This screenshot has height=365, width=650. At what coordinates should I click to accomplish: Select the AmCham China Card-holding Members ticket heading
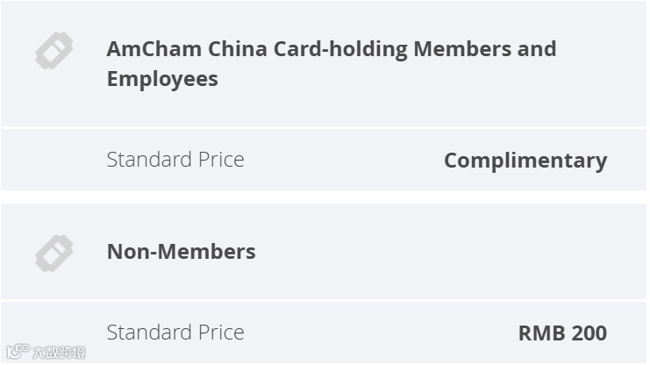(331, 63)
